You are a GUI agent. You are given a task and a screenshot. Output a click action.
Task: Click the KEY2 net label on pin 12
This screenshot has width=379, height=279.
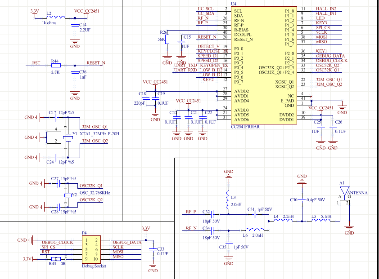(x=208, y=80)
